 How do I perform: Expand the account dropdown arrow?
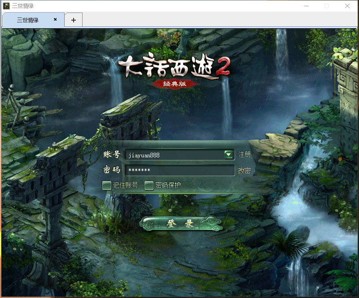(228, 155)
